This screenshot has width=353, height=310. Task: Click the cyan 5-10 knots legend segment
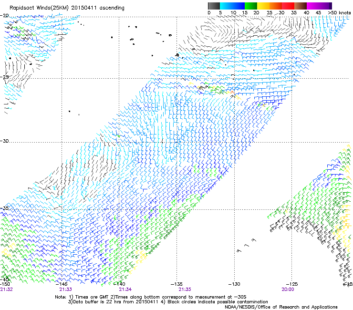pos(226,6)
